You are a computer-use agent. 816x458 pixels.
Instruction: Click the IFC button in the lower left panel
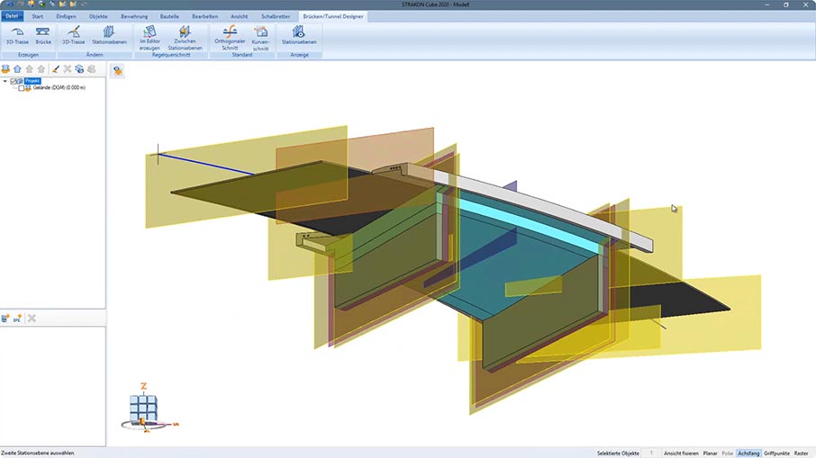17,319
